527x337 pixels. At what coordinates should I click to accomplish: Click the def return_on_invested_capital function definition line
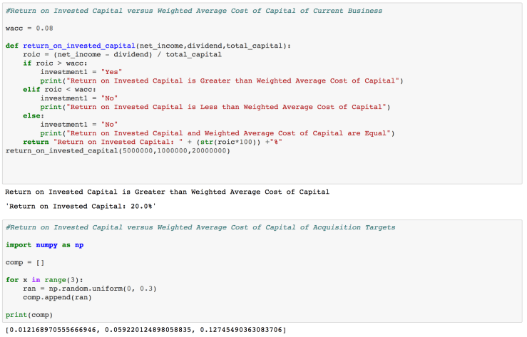point(148,46)
